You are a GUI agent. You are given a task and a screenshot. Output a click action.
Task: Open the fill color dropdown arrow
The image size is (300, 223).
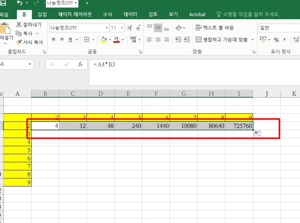tap(110, 40)
